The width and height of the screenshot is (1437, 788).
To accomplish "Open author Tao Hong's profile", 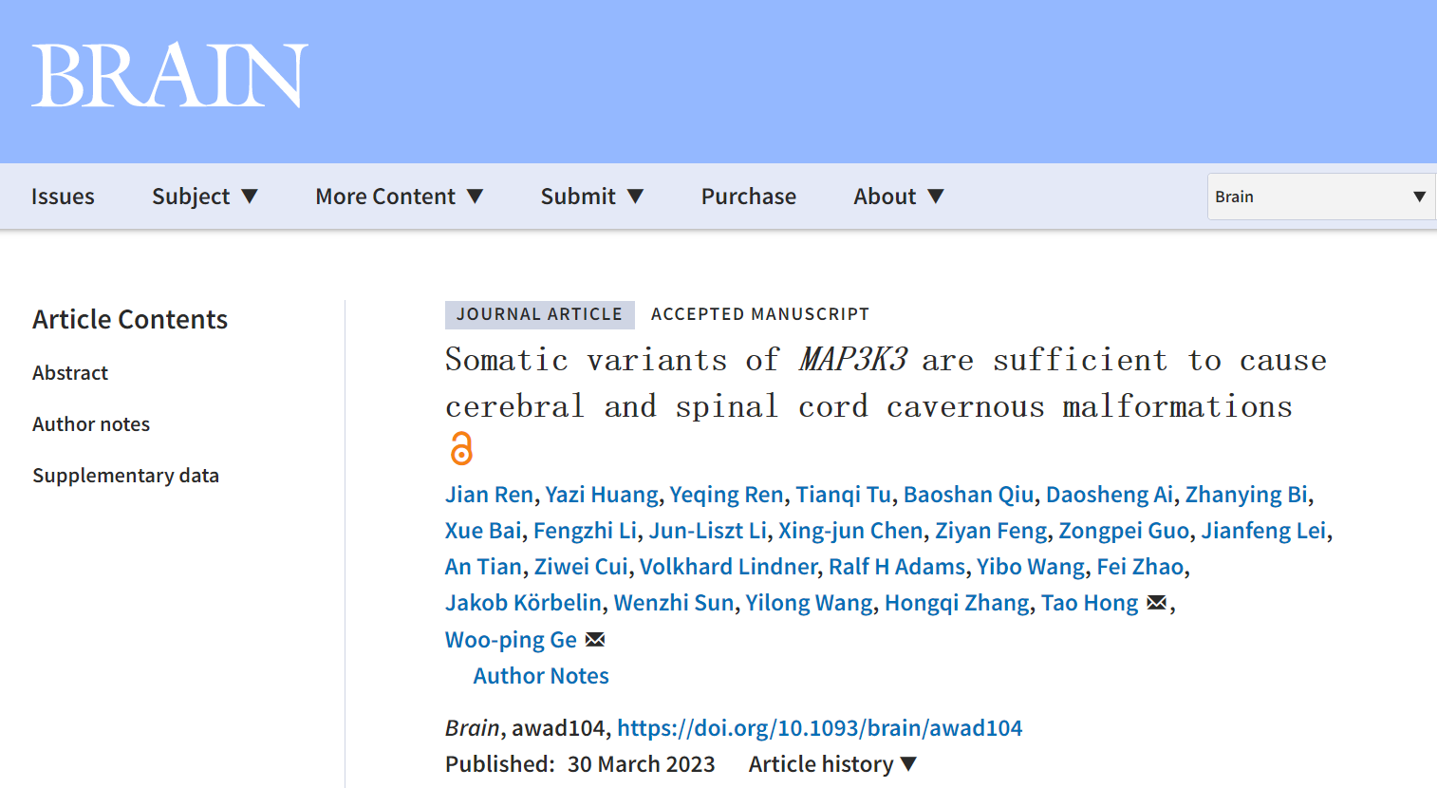I will pyautogui.click(x=1090, y=603).
